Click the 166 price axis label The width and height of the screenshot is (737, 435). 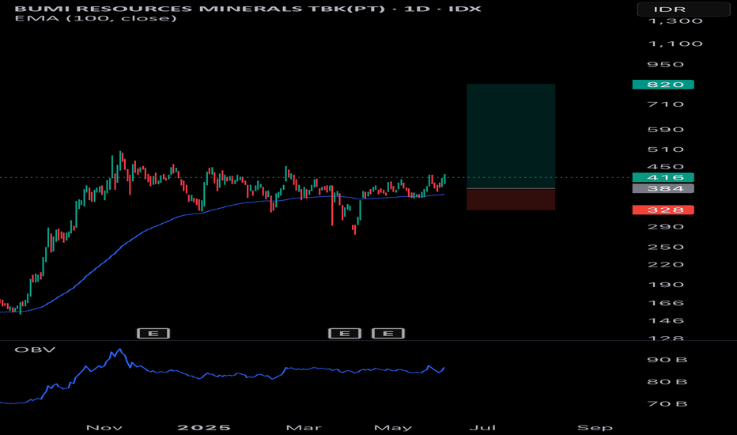pyautogui.click(x=666, y=304)
